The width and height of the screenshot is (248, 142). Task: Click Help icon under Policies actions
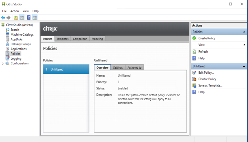[194, 58]
